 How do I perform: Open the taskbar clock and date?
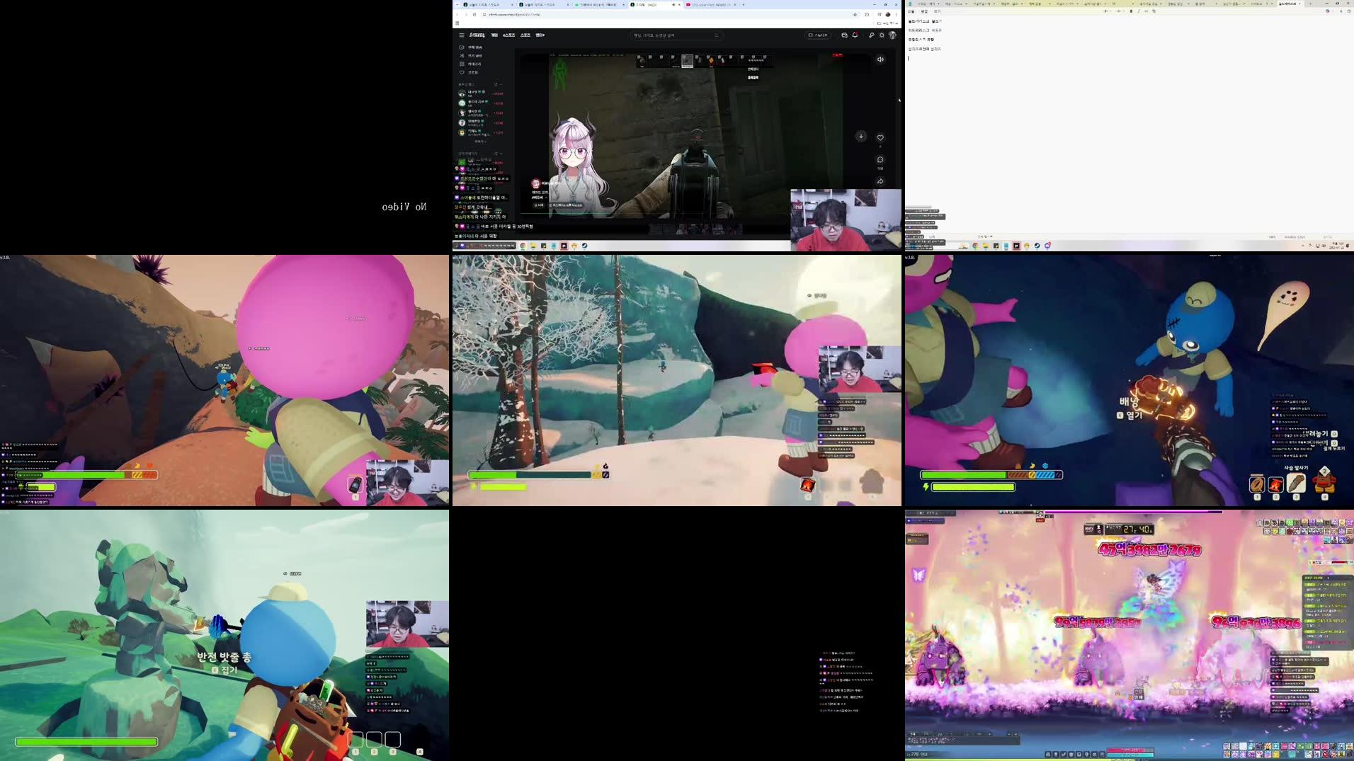[x=1338, y=246]
